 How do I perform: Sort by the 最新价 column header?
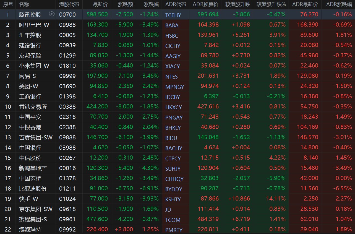point(100,4)
